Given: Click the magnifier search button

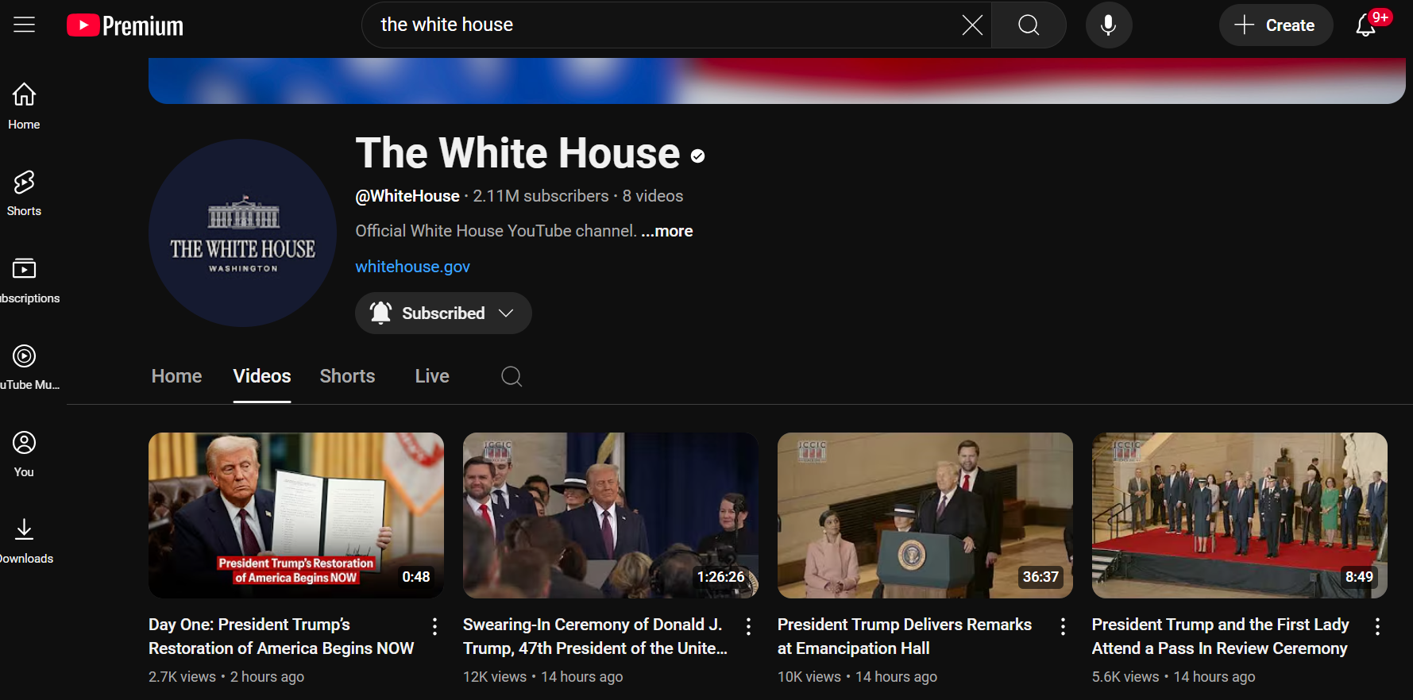Looking at the screenshot, I should click(x=1028, y=25).
